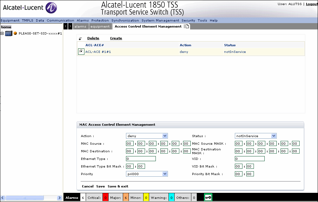Click the scrollbar left arrow

[x=3, y=198]
